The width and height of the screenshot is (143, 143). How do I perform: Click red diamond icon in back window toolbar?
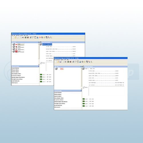point(40,37)
